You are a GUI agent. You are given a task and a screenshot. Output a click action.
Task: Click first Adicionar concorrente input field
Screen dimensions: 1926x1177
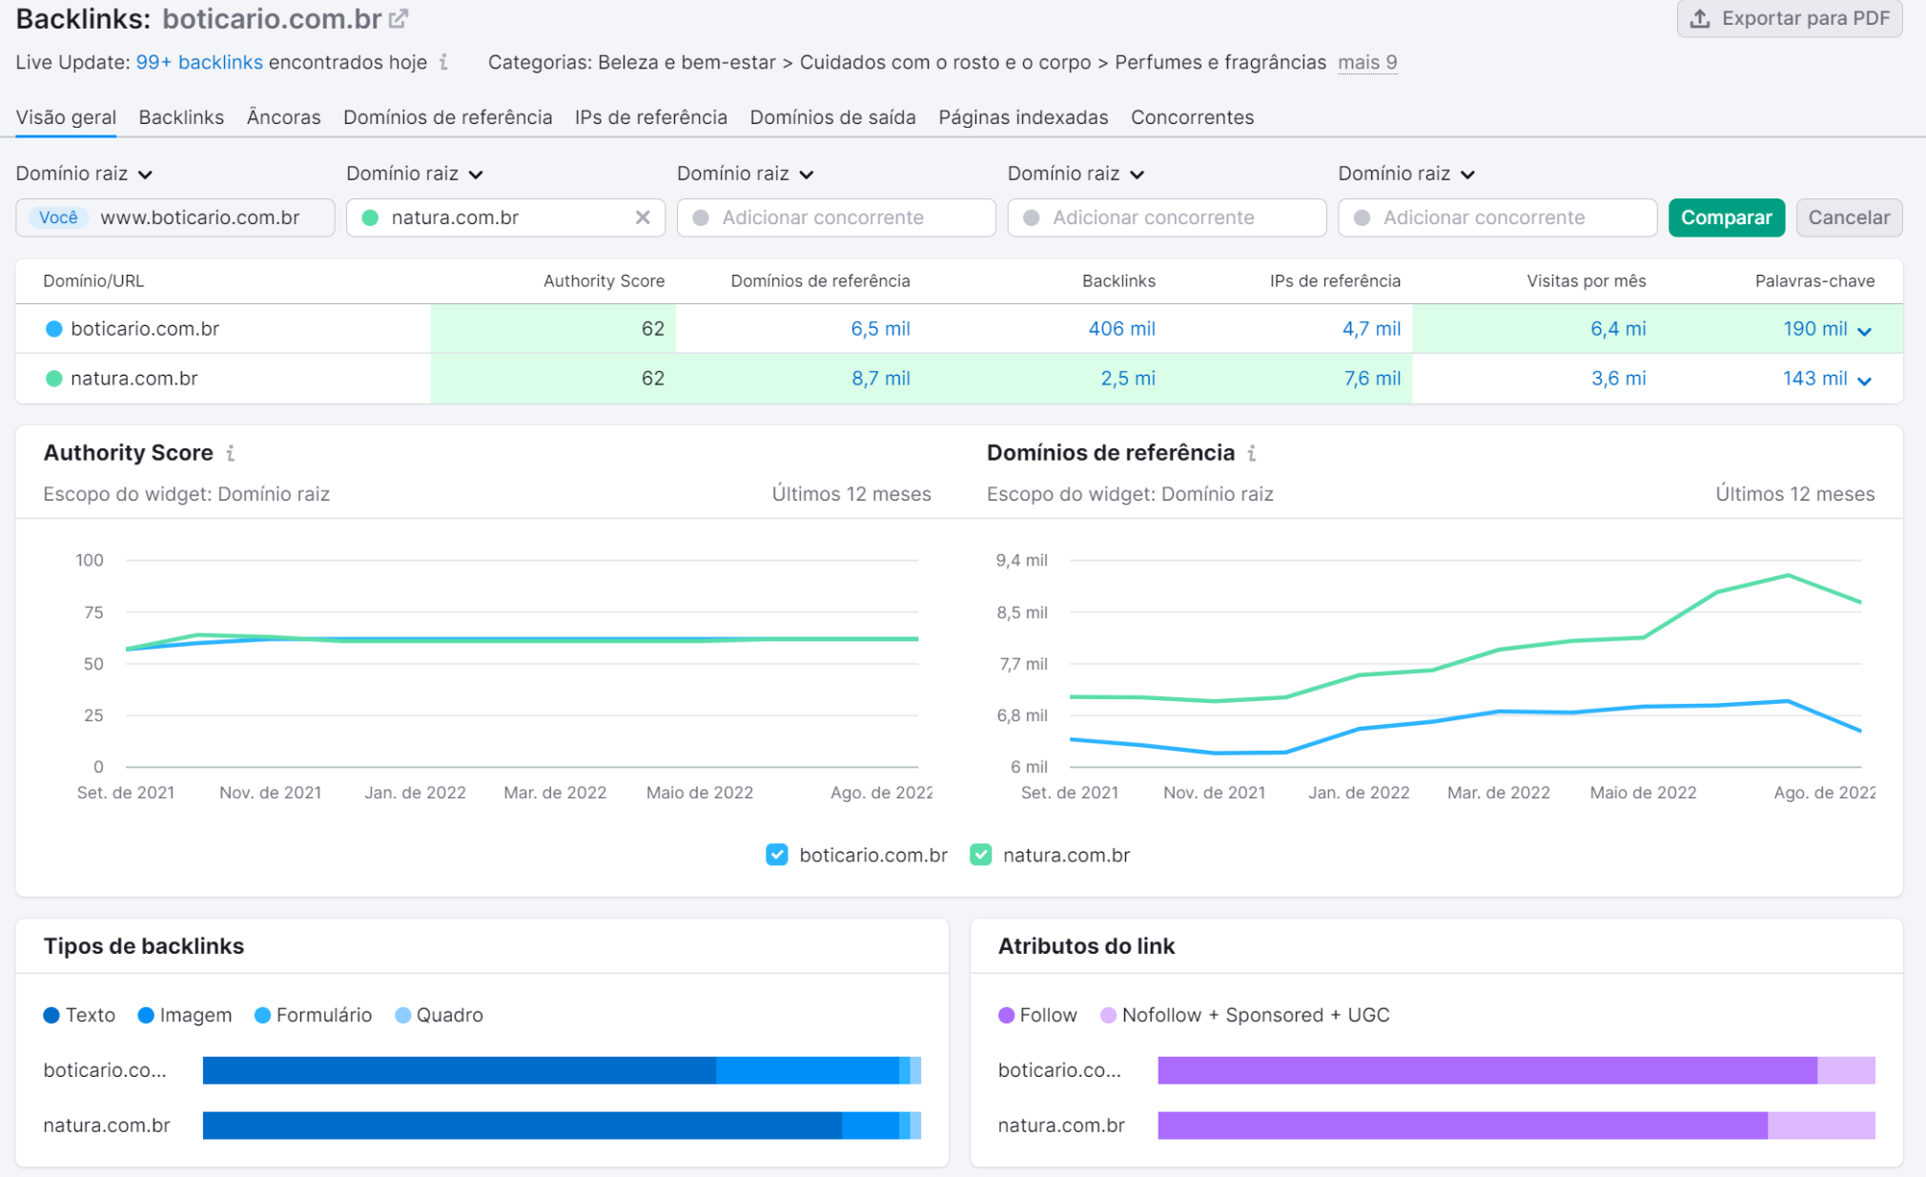click(x=836, y=217)
